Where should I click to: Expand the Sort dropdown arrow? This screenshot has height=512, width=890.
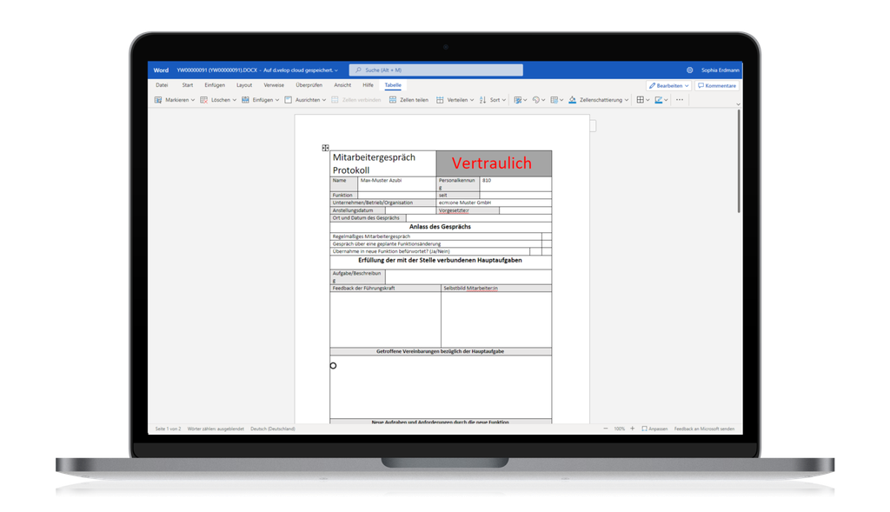tap(504, 100)
